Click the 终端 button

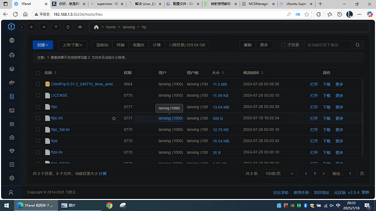(120, 45)
